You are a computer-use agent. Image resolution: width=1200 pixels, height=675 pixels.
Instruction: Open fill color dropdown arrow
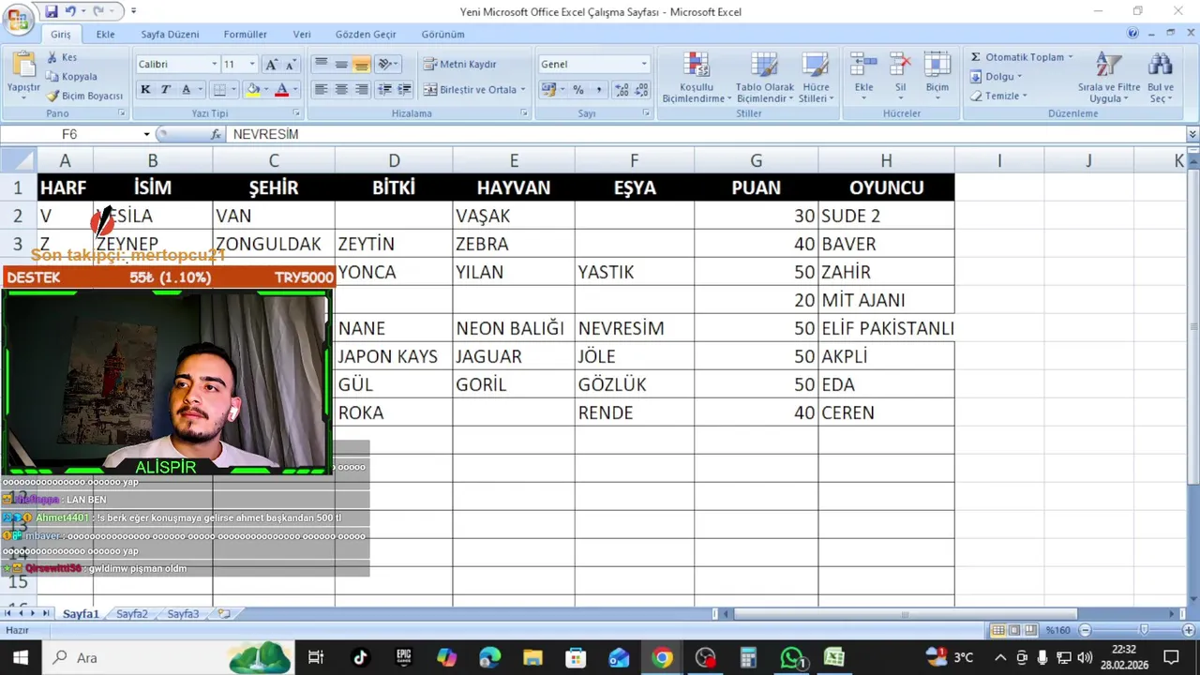coord(265,90)
